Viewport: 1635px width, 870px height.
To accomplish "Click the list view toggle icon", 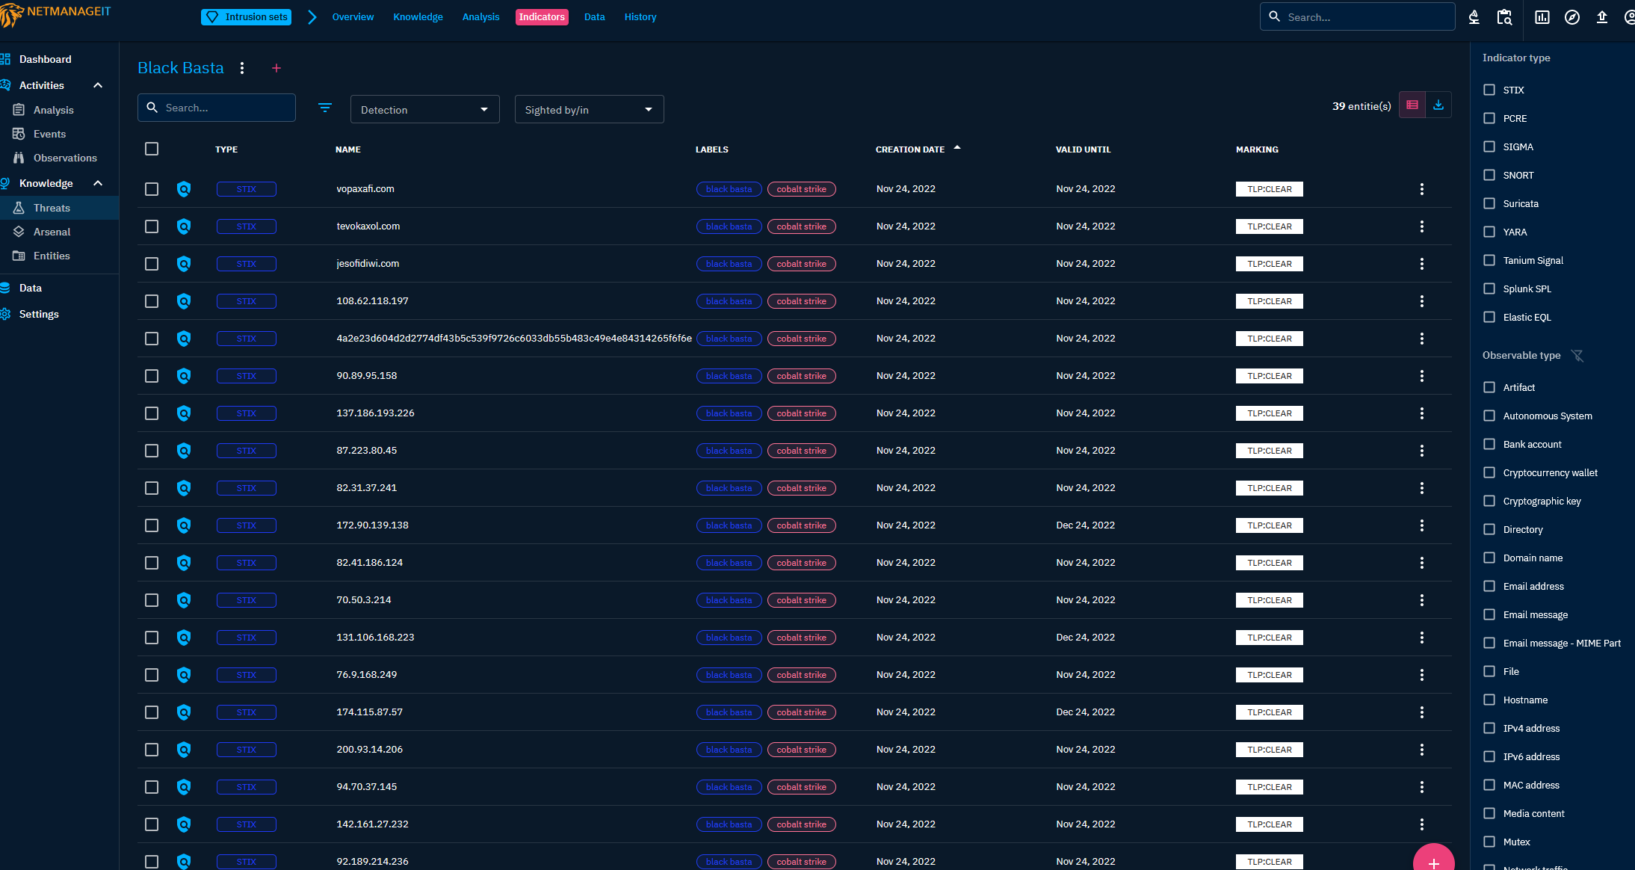I will [1412, 105].
